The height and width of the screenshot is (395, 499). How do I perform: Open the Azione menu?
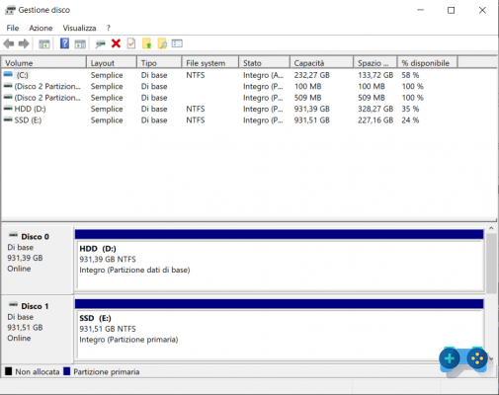(41, 28)
